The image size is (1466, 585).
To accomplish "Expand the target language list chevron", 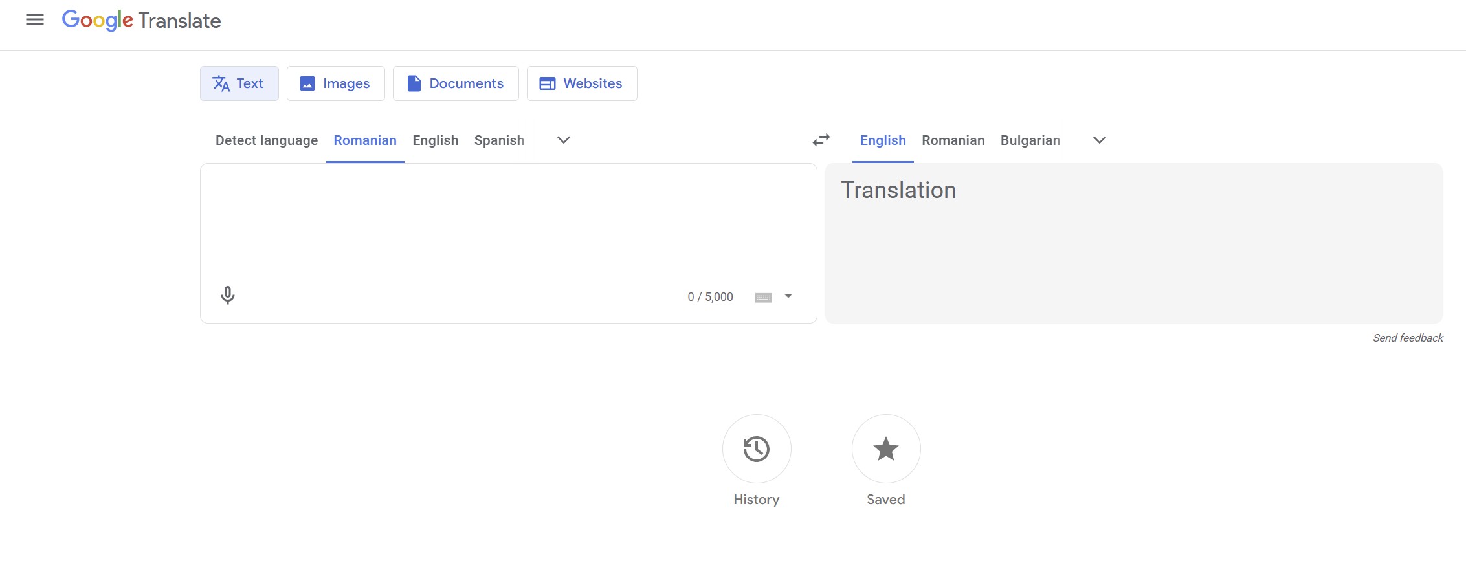I will point(1099,140).
